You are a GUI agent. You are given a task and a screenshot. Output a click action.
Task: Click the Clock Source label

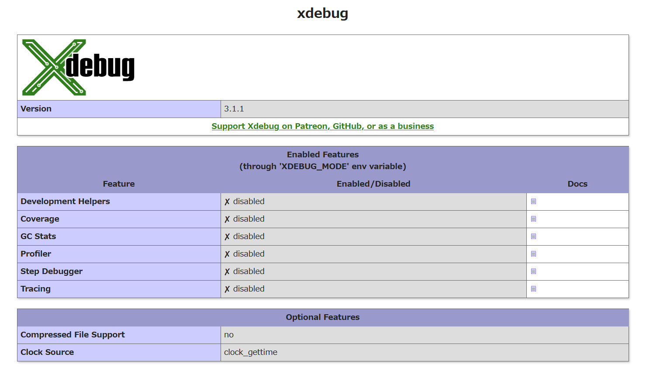pos(47,352)
